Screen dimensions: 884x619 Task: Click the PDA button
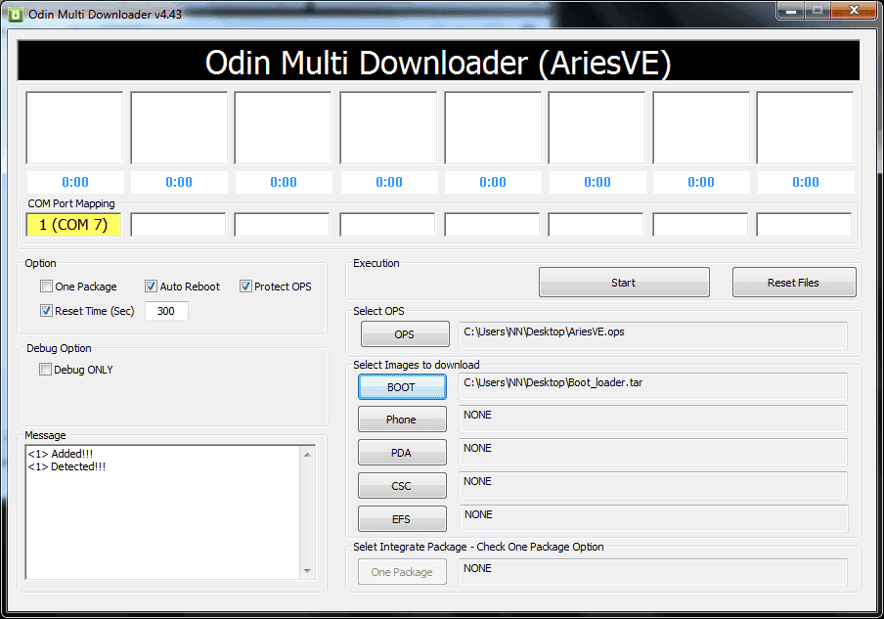click(x=402, y=453)
